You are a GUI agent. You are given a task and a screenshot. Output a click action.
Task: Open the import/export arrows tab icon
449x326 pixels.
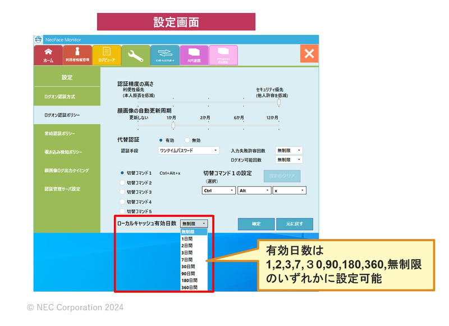[165, 55]
